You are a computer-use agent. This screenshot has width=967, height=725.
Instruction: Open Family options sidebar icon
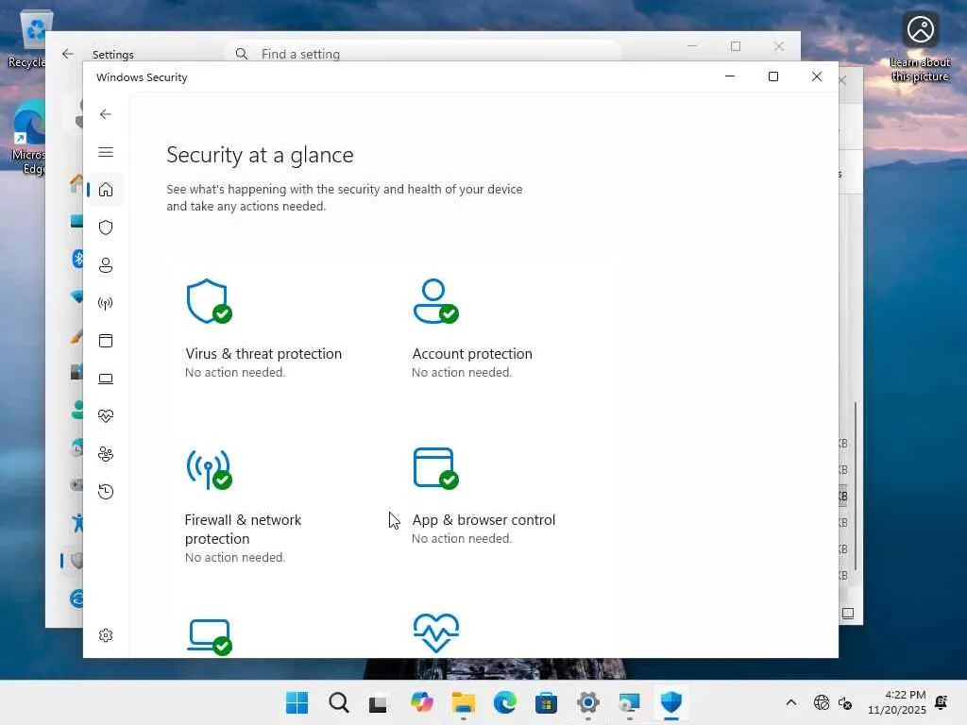[106, 454]
